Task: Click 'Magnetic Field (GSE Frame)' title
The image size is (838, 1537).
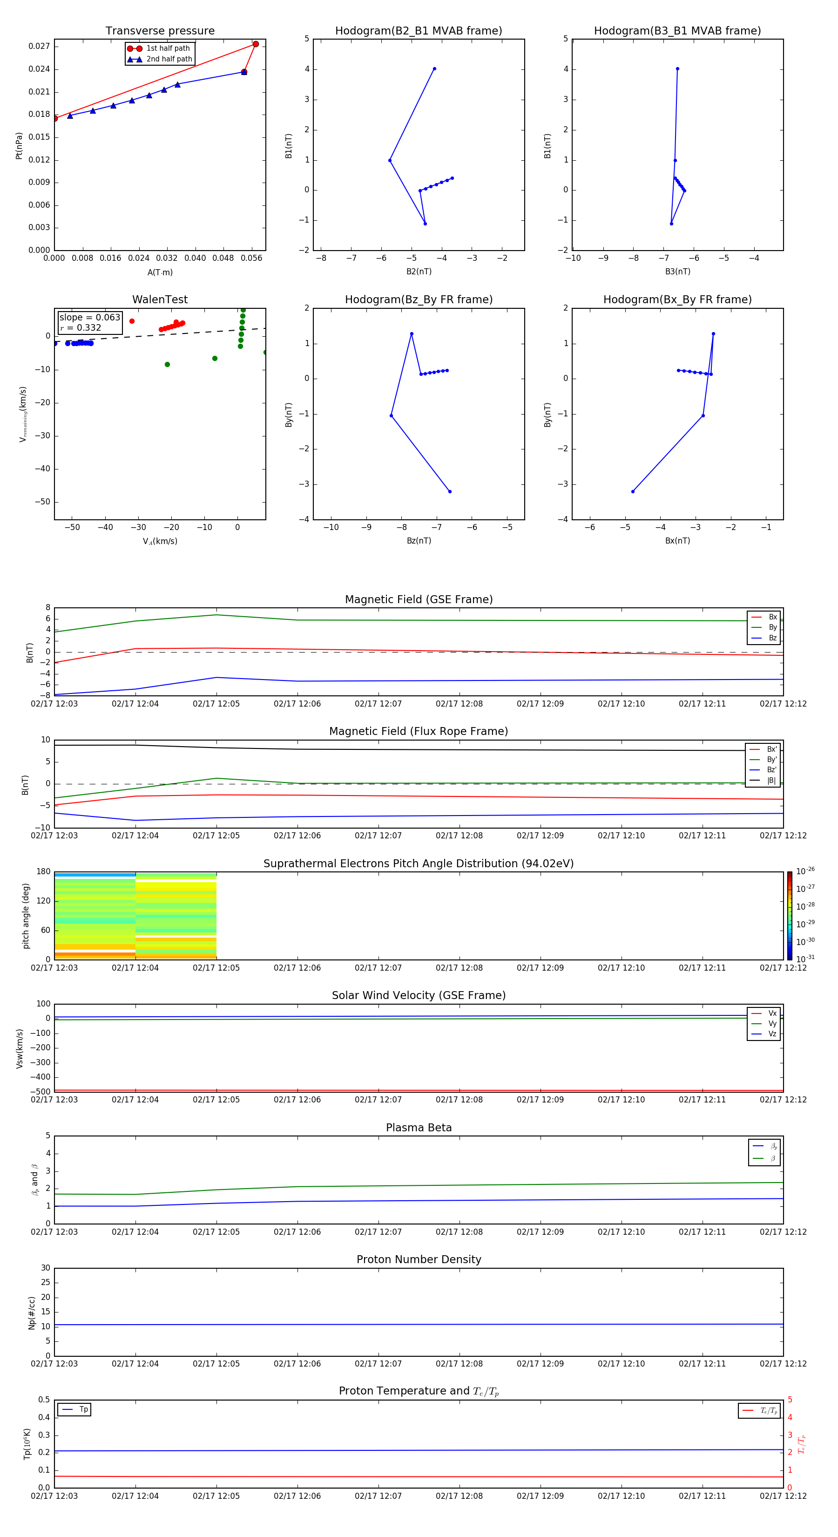Action: (419, 599)
